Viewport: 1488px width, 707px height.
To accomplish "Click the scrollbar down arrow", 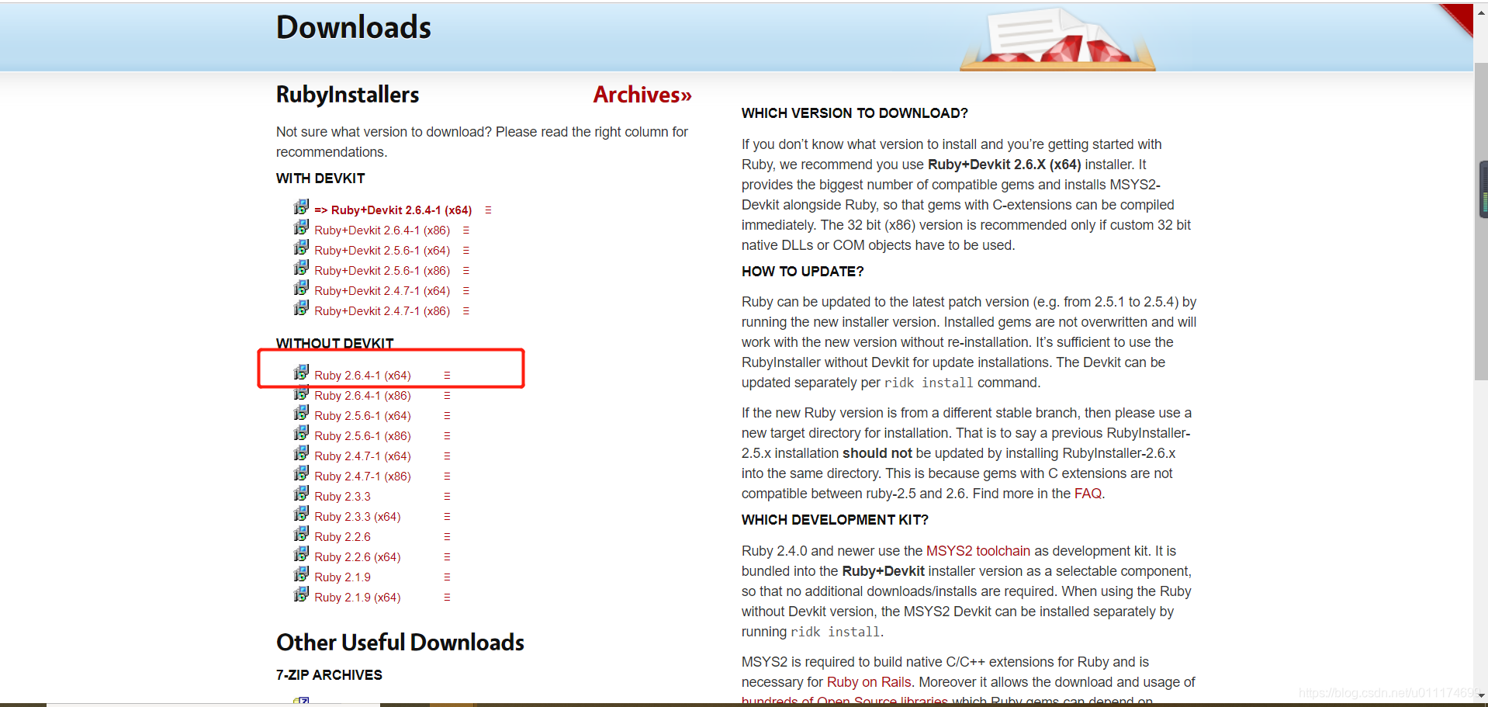I will coord(1481,695).
